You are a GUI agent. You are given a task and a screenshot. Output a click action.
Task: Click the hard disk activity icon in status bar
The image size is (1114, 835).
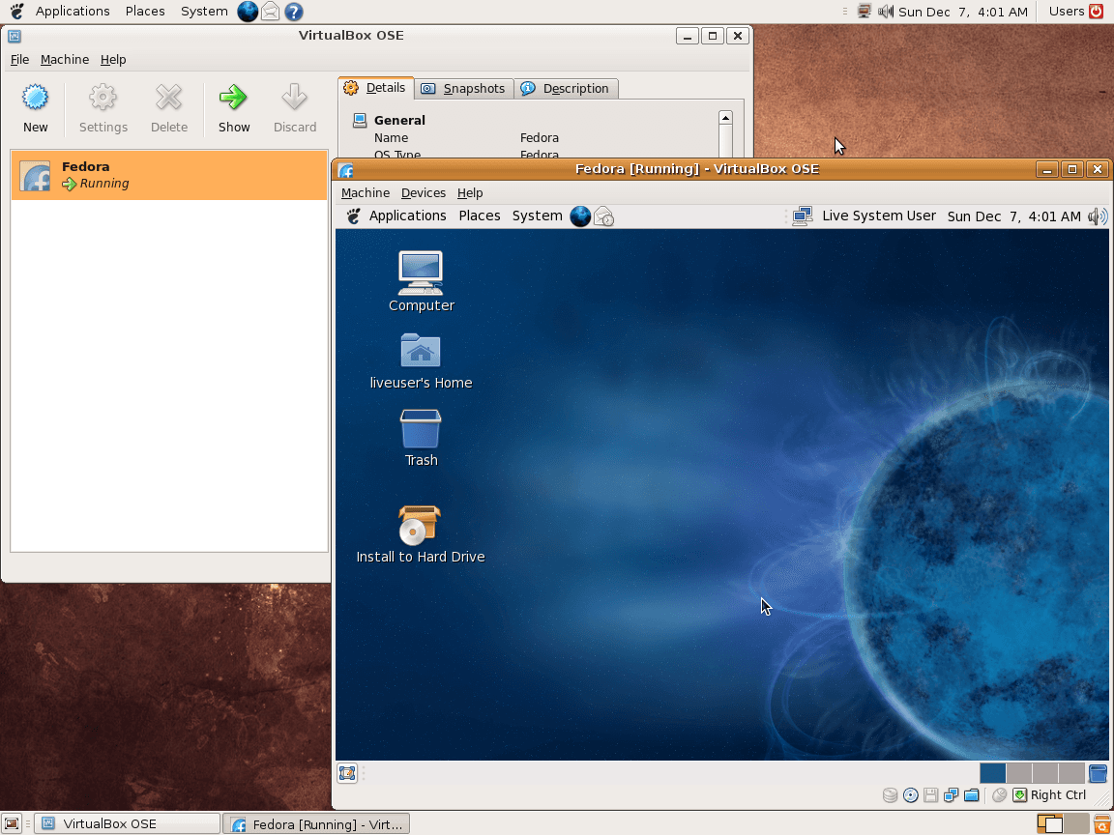[890, 794]
